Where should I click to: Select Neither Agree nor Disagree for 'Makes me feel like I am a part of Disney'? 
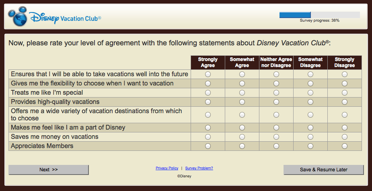[276, 128]
